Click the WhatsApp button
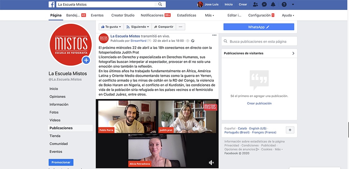Image resolution: width=349 pixels, height=169 pixels. 259,27
